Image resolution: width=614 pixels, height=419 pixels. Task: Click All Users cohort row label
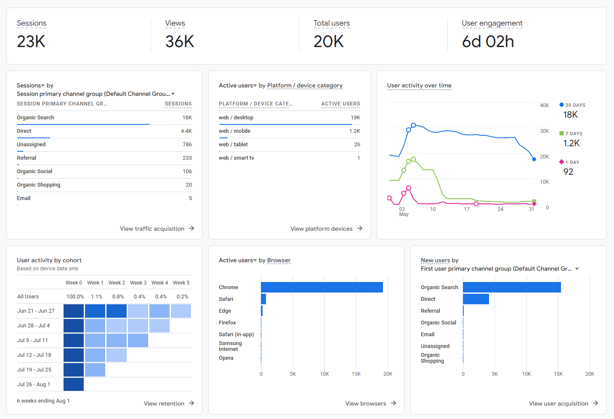click(x=28, y=296)
